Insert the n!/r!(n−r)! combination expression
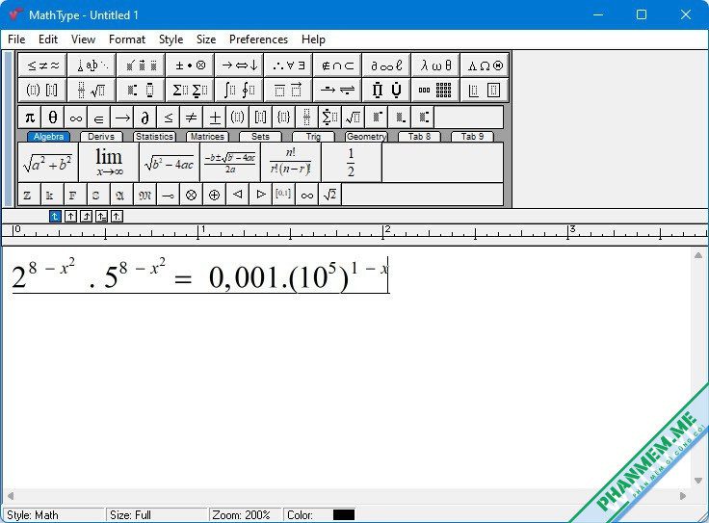This screenshot has width=709, height=523. coord(291,163)
